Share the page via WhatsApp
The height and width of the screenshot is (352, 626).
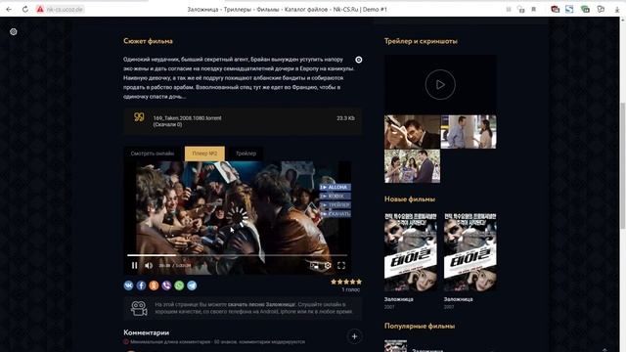tap(179, 286)
